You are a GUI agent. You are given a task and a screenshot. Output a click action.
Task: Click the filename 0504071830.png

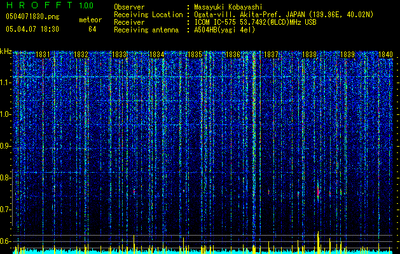point(32,17)
